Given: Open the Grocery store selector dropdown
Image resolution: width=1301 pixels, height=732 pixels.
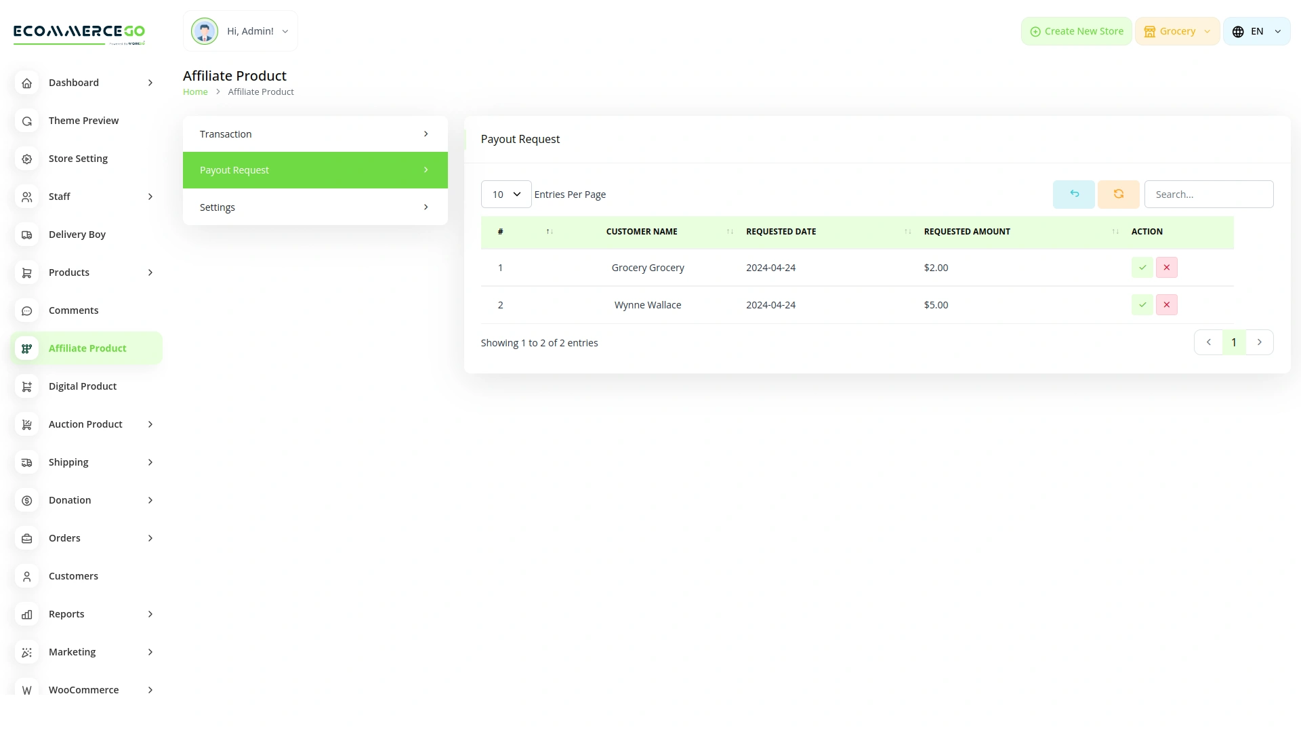Looking at the screenshot, I should point(1177,31).
